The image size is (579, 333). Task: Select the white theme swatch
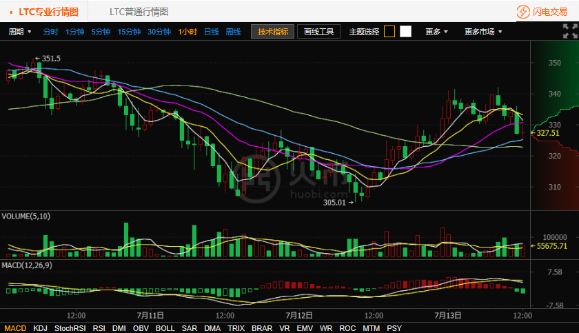(405, 32)
